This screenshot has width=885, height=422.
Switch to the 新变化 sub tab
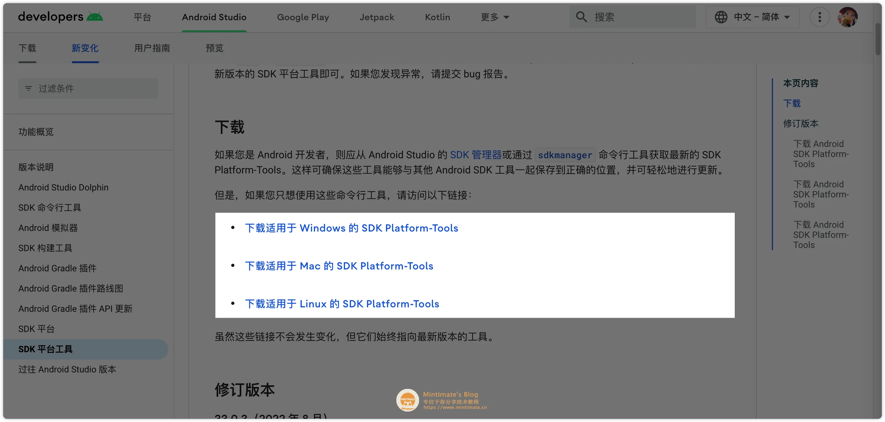coord(85,48)
